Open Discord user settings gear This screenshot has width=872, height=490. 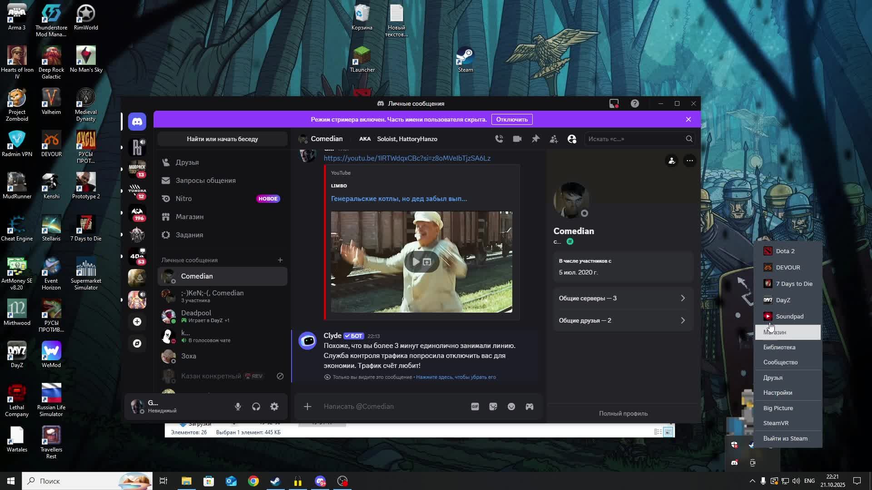click(x=274, y=407)
